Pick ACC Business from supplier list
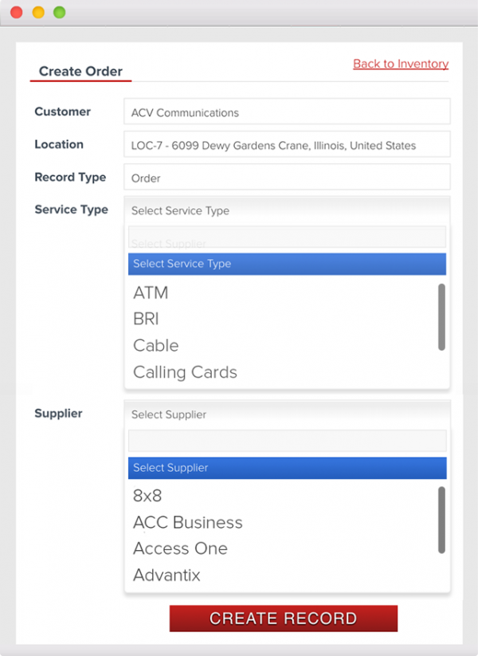 click(x=187, y=522)
